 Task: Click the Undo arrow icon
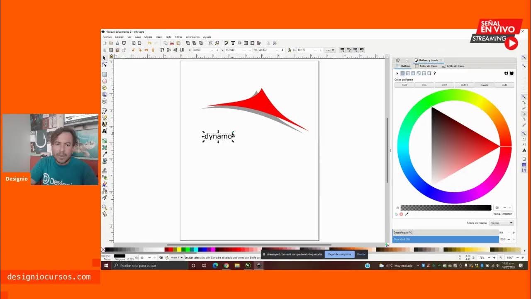[x=149, y=43]
